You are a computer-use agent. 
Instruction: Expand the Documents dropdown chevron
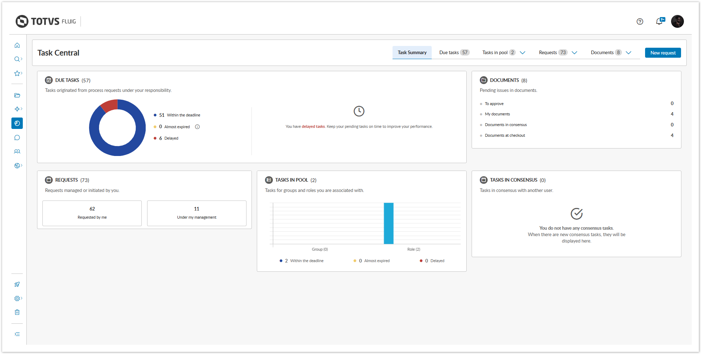(x=628, y=53)
